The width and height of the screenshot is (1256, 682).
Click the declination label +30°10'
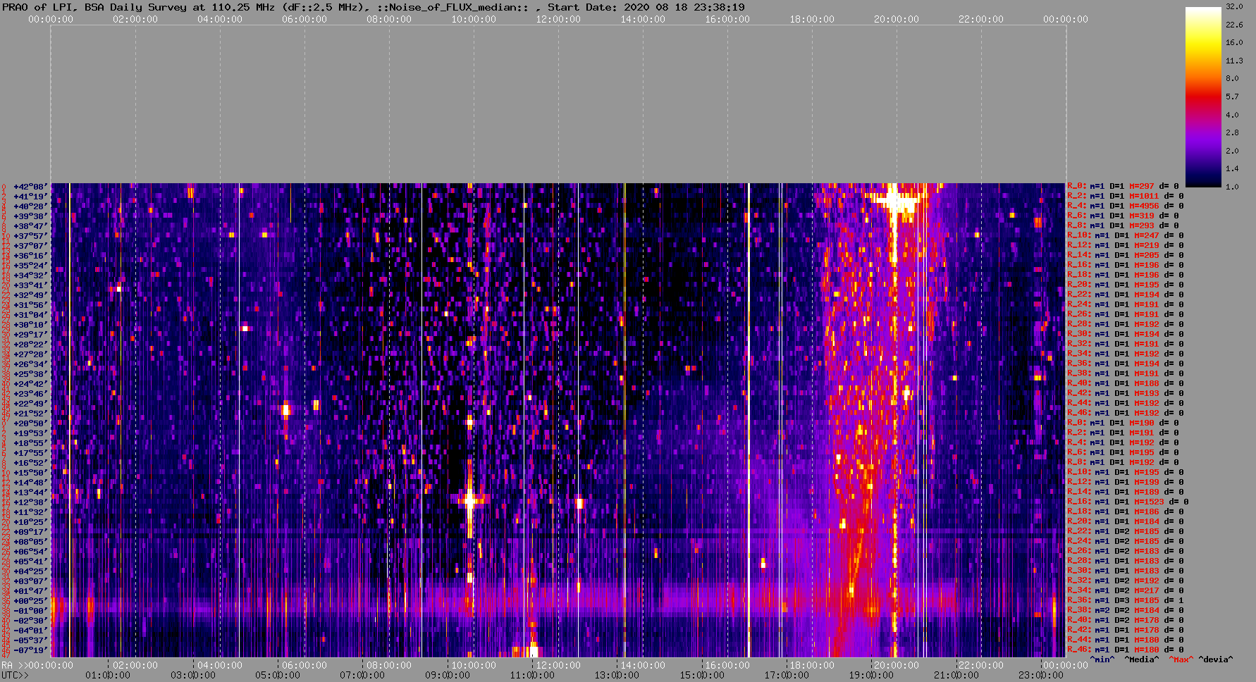(x=30, y=325)
